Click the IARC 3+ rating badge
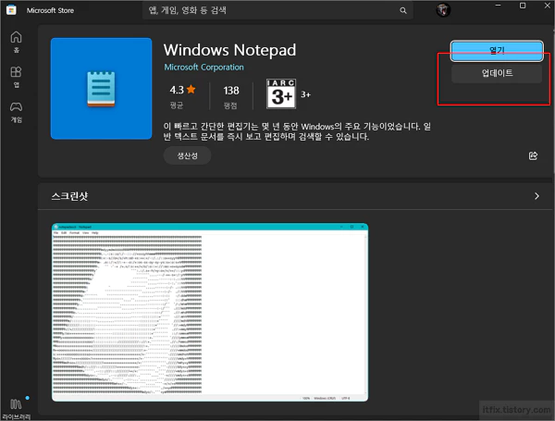Image resolution: width=555 pixels, height=421 pixels. point(281,93)
